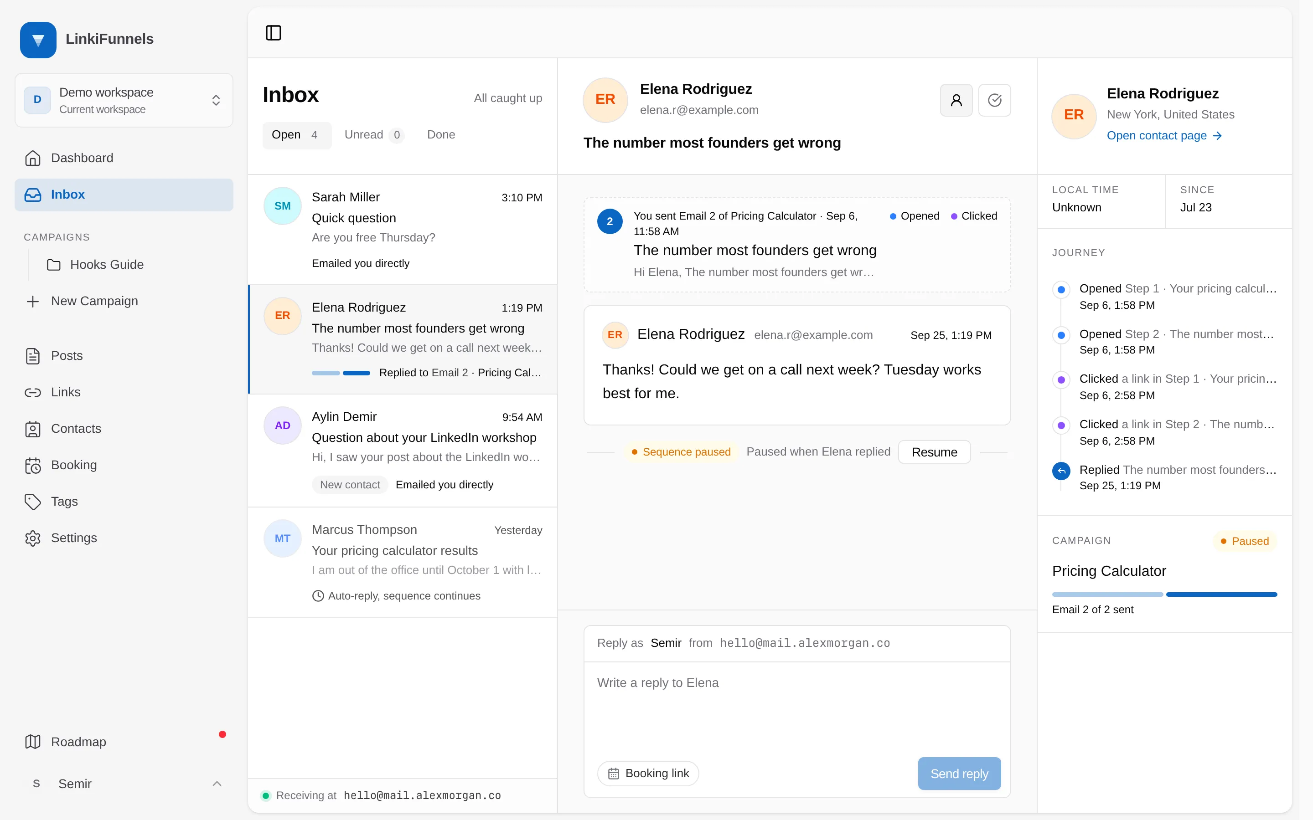The width and height of the screenshot is (1313, 820).
Task: Click the Replied journey step icon
Action: 1061,471
